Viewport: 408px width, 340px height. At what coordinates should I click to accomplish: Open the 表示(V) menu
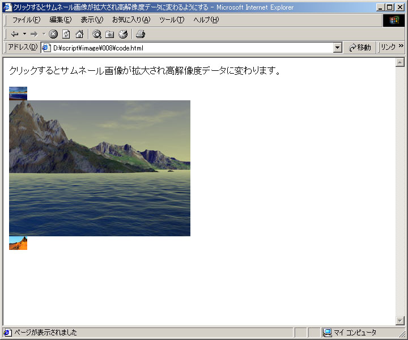tap(92, 20)
